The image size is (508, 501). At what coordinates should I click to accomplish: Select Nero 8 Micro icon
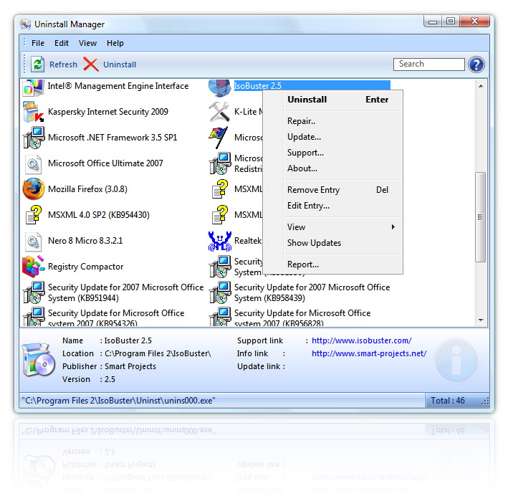[x=34, y=241]
